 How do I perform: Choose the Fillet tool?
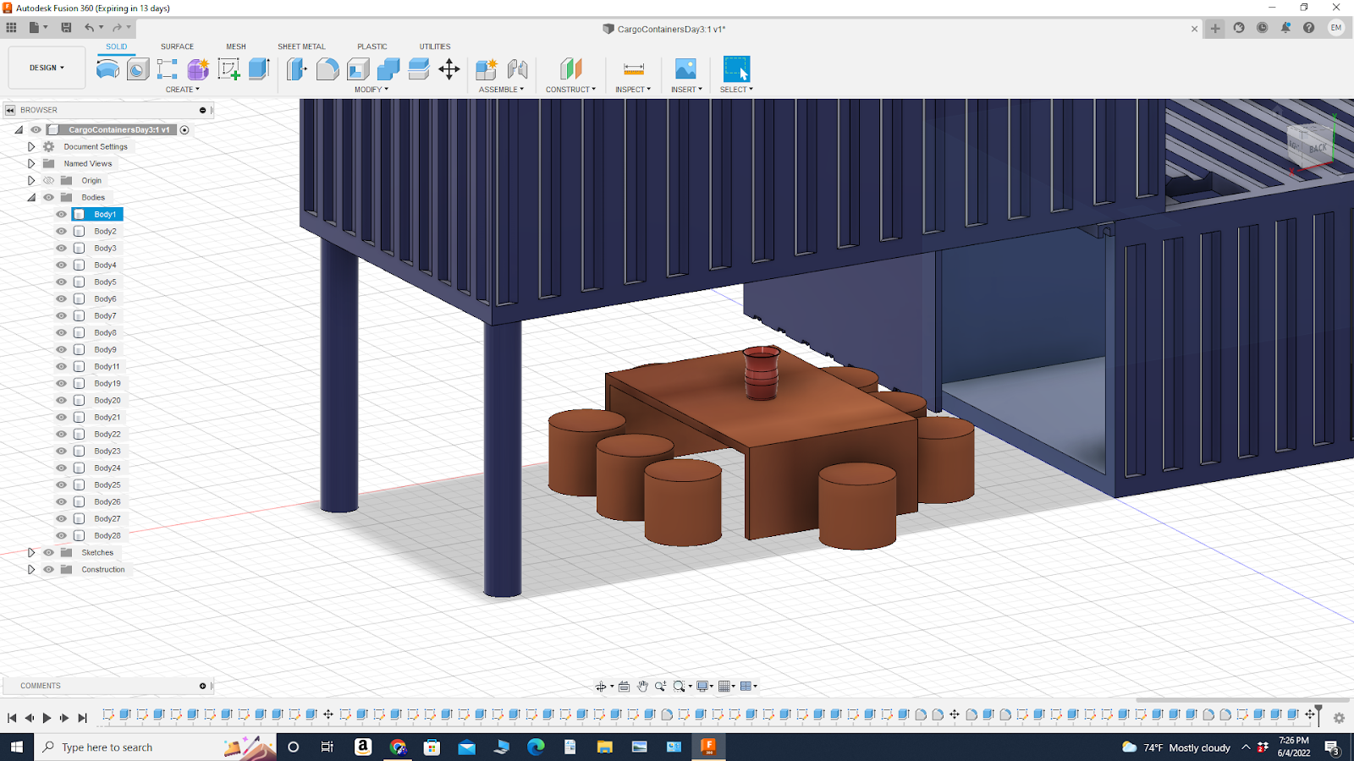point(328,69)
